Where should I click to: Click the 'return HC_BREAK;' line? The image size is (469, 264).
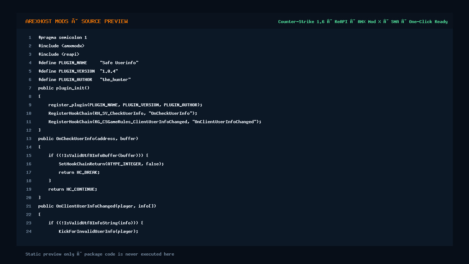(x=79, y=172)
